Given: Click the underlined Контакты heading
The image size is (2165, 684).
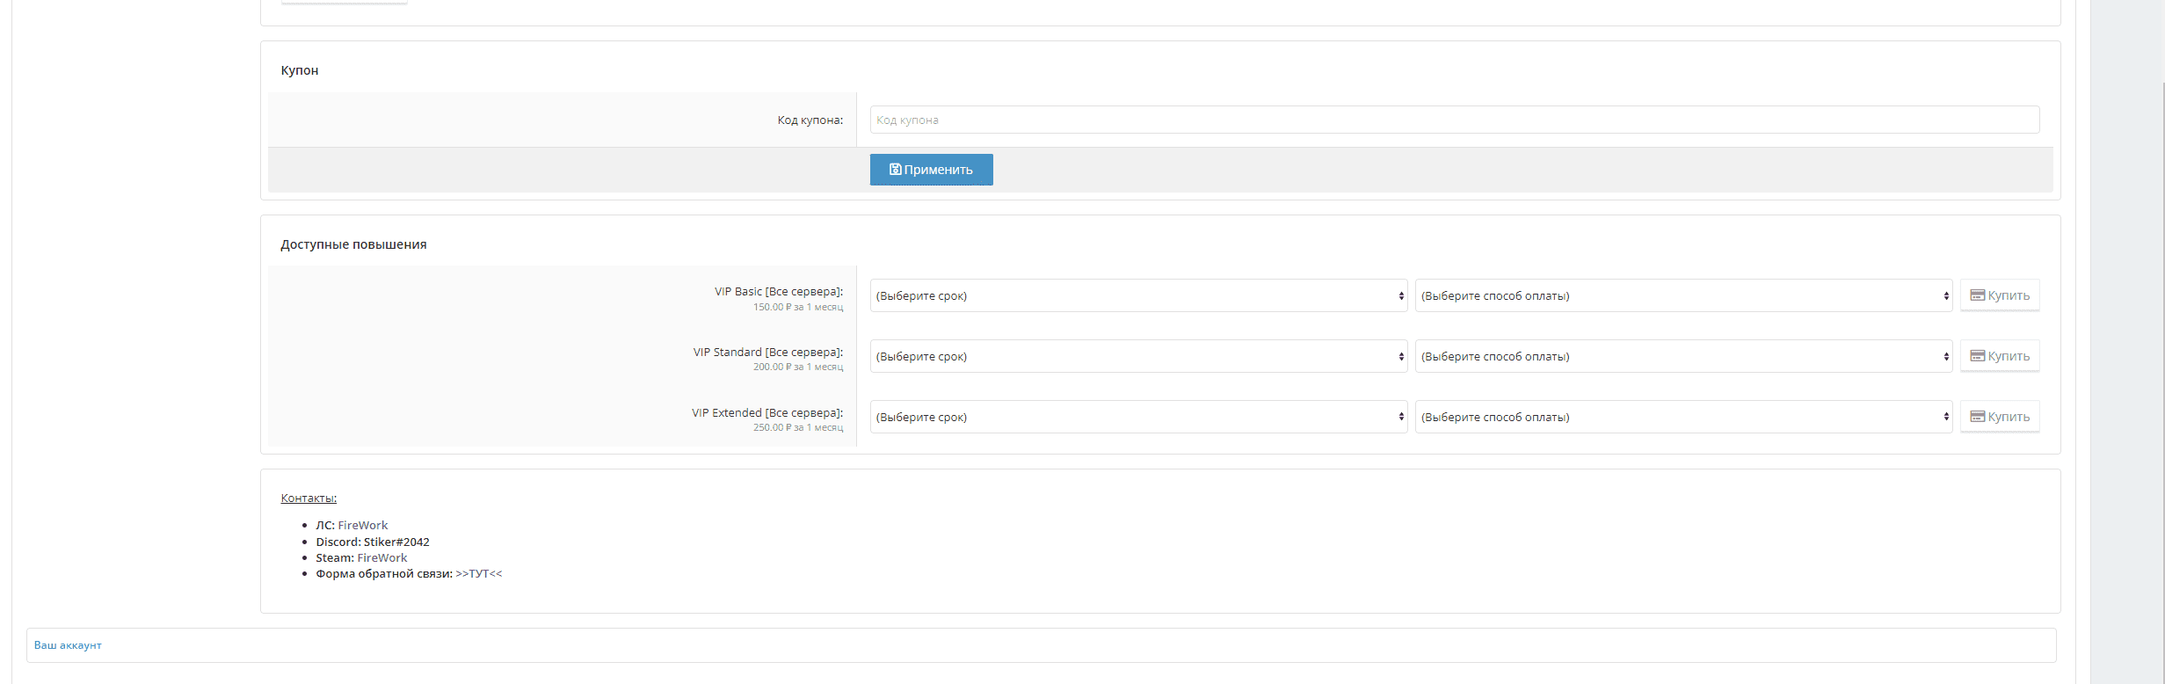Looking at the screenshot, I should point(309,498).
